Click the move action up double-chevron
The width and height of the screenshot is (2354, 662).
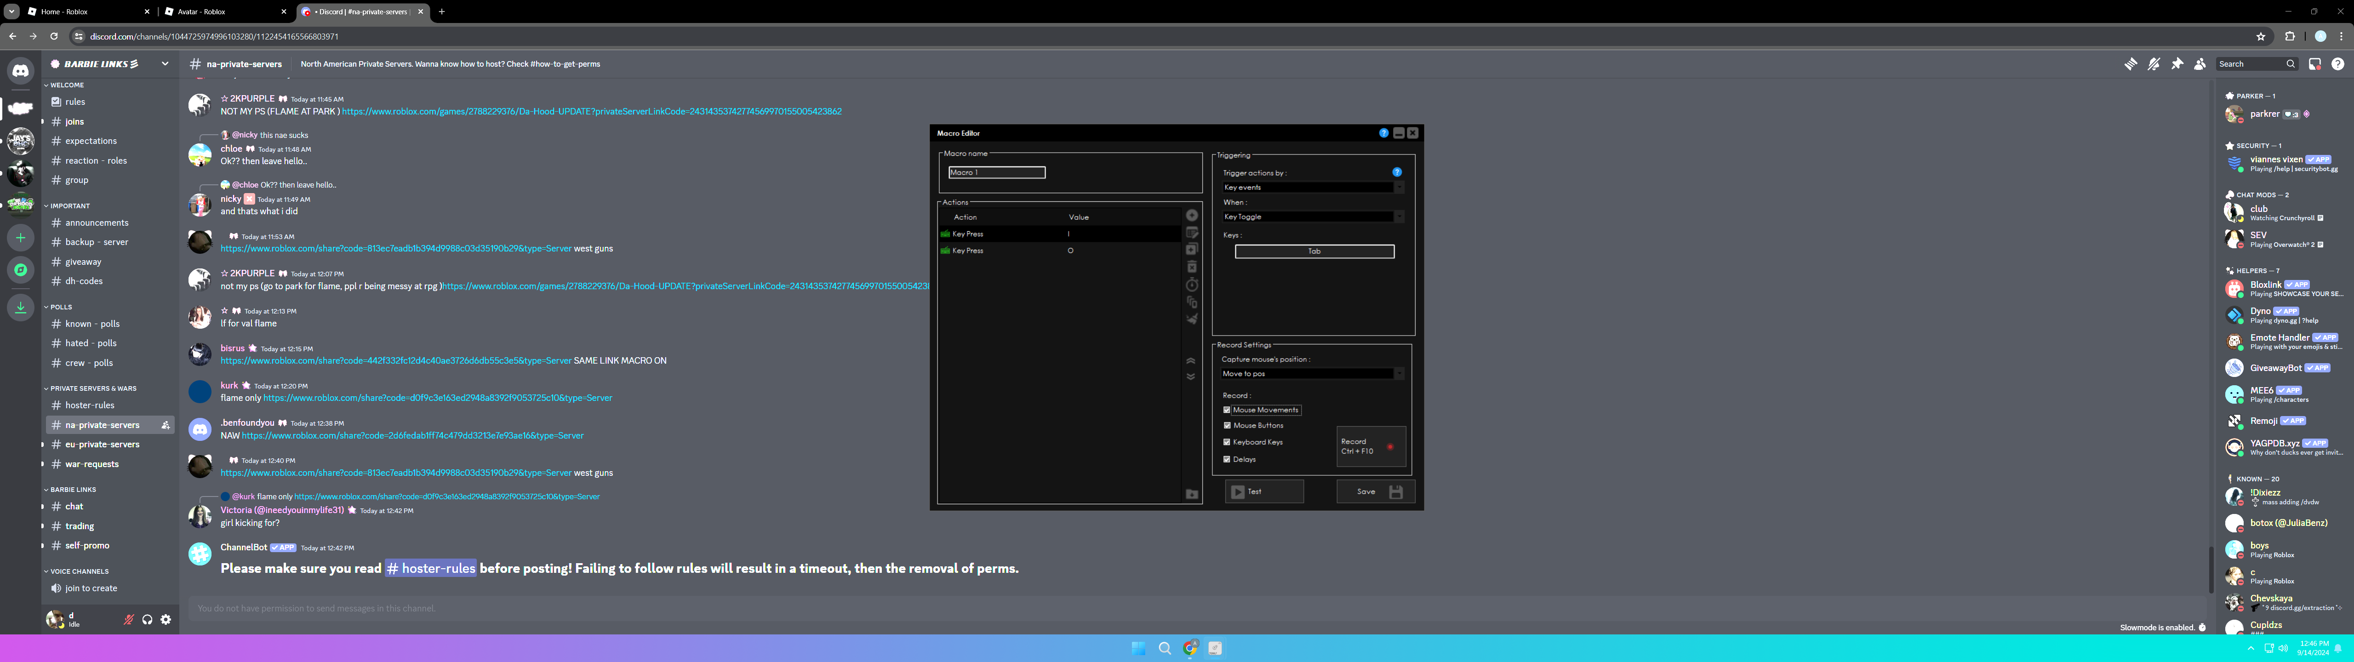[x=1191, y=361]
